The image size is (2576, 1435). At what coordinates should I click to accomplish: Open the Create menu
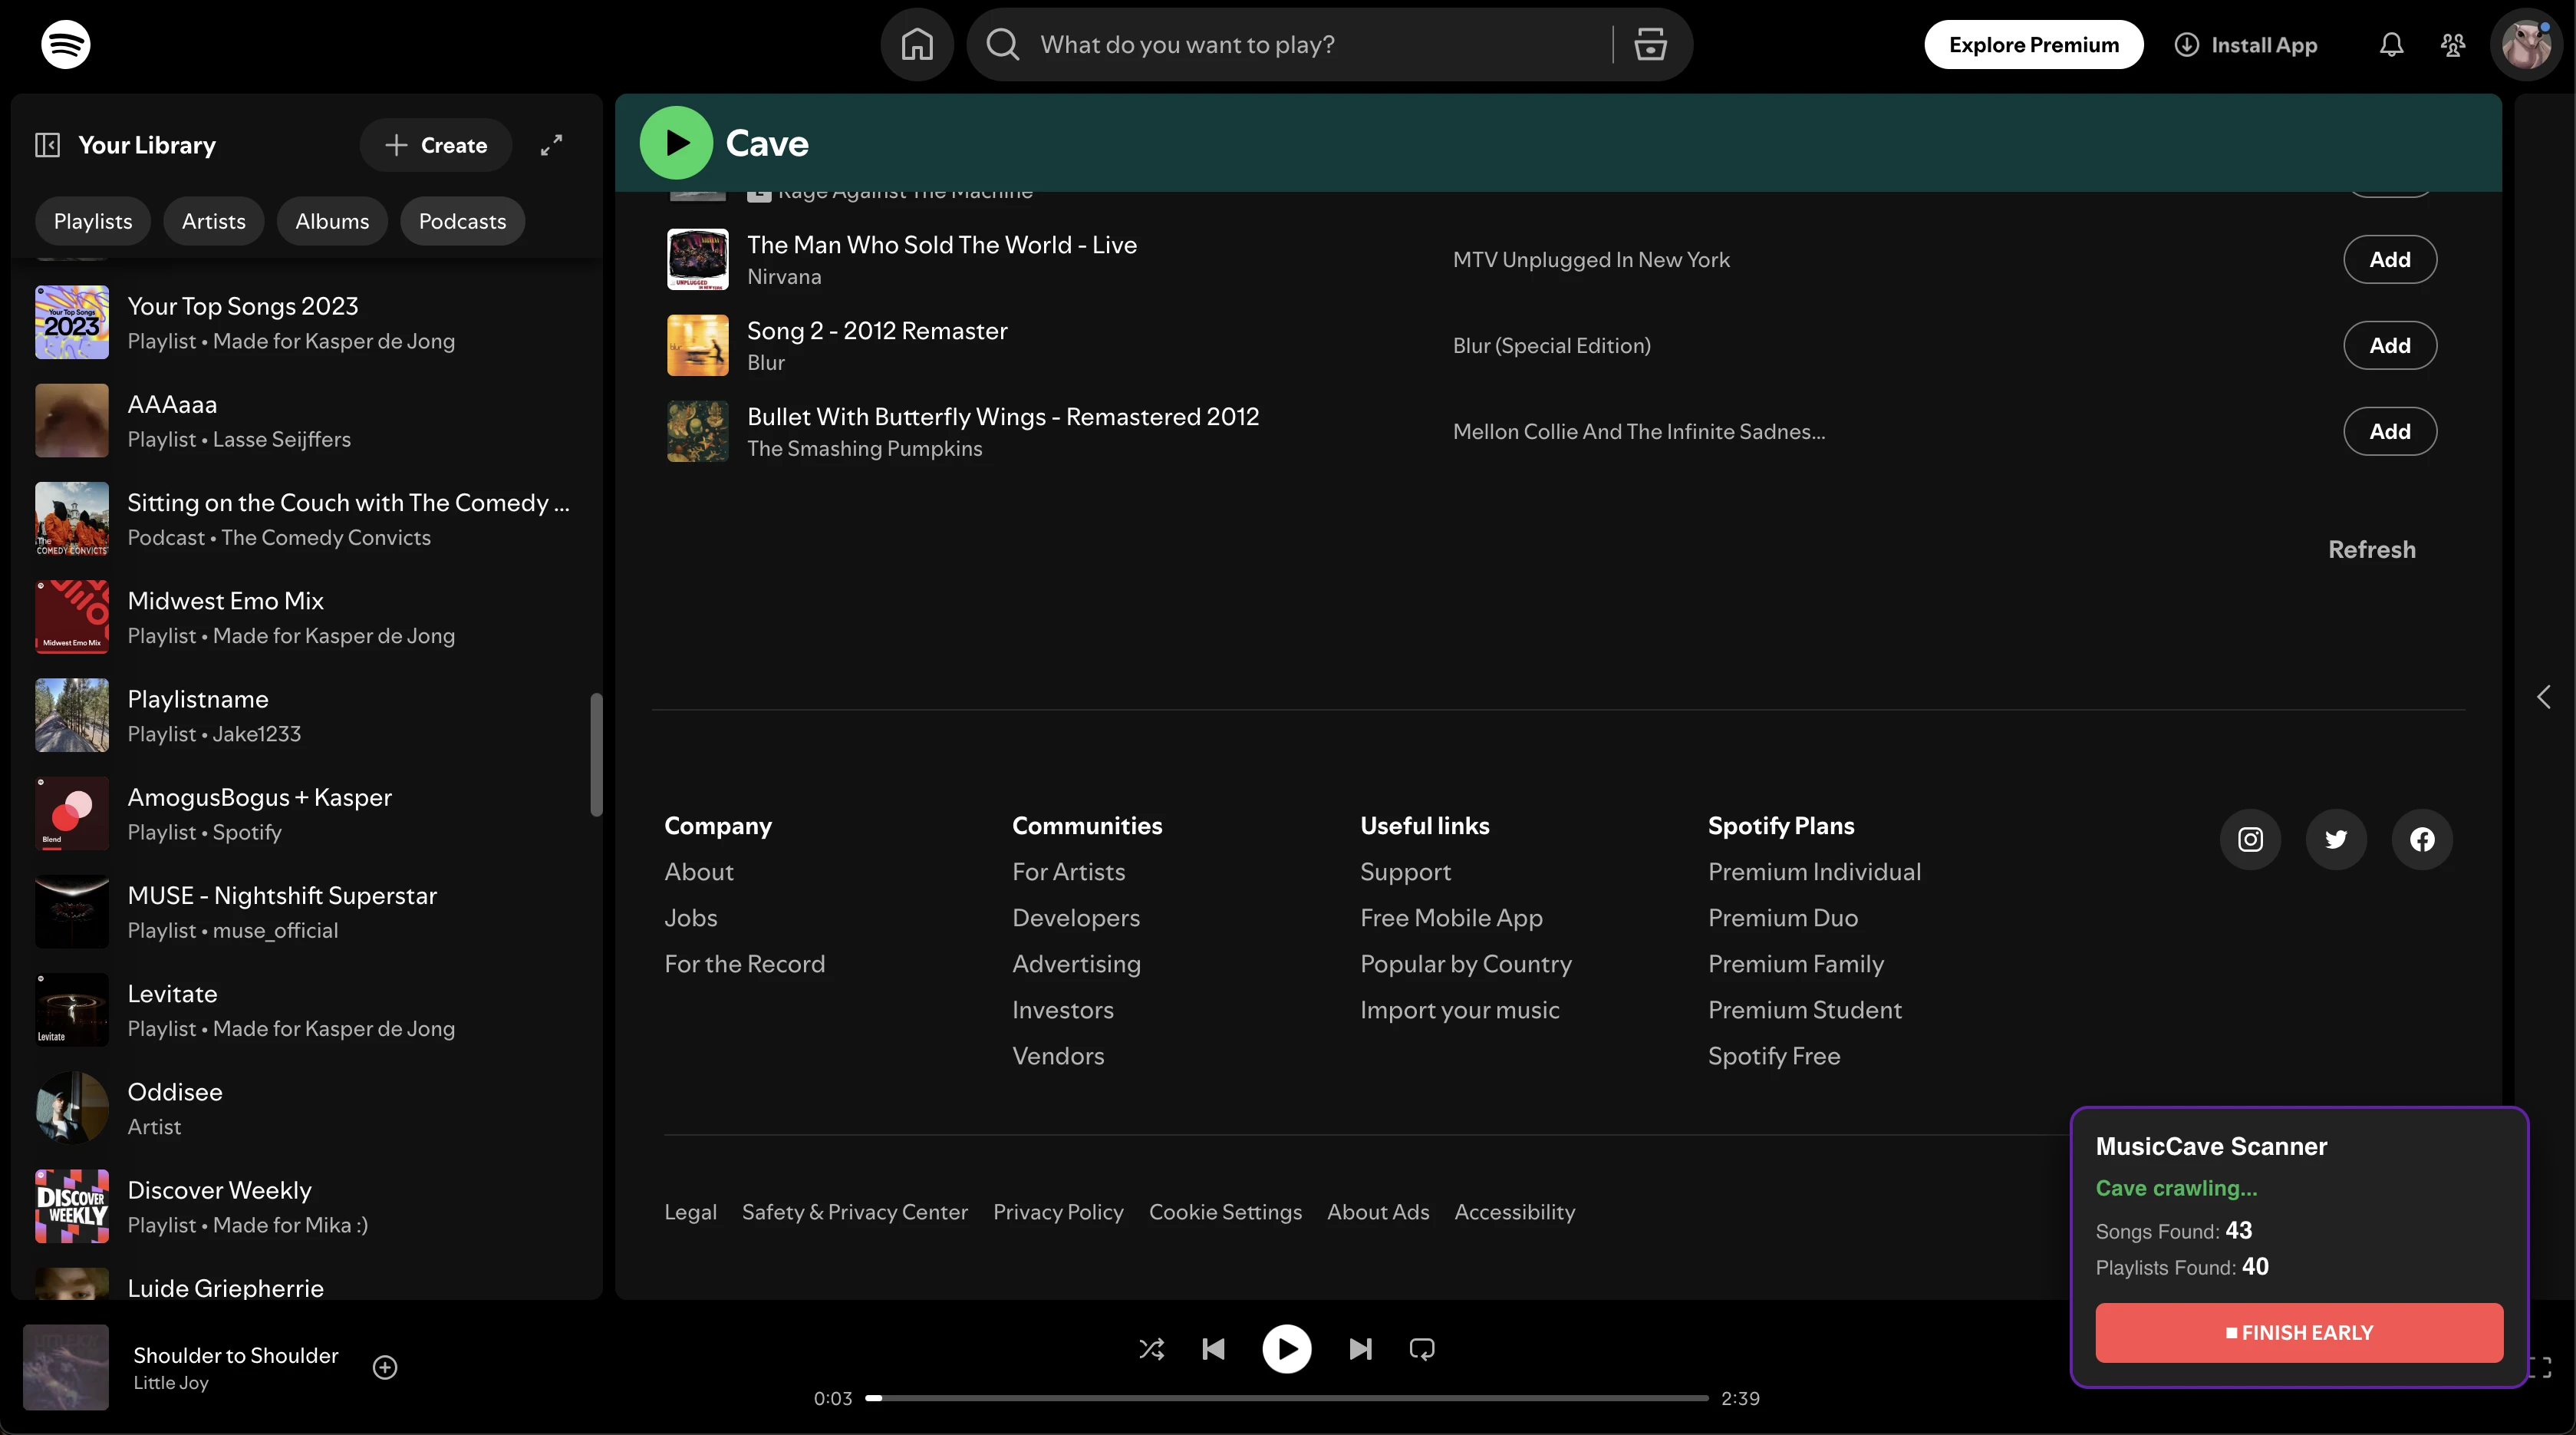pos(435,145)
